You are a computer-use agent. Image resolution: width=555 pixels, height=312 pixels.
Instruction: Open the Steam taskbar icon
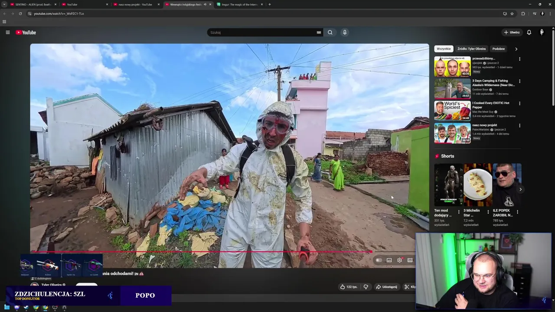point(26,307)
